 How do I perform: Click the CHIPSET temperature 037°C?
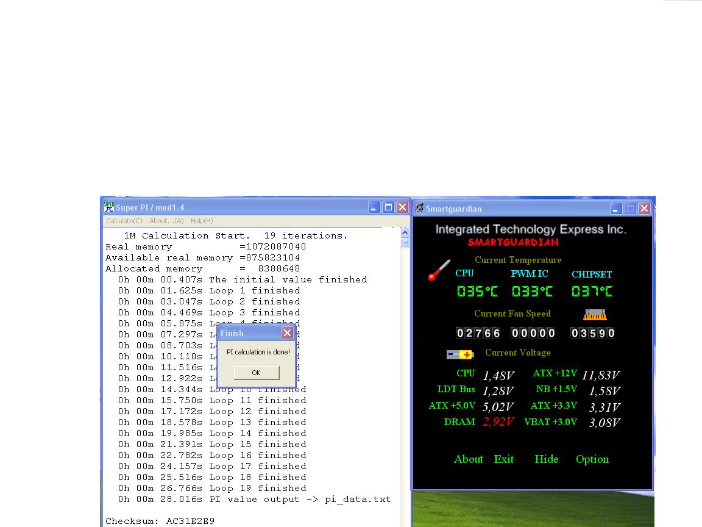[x=592, y=292]
